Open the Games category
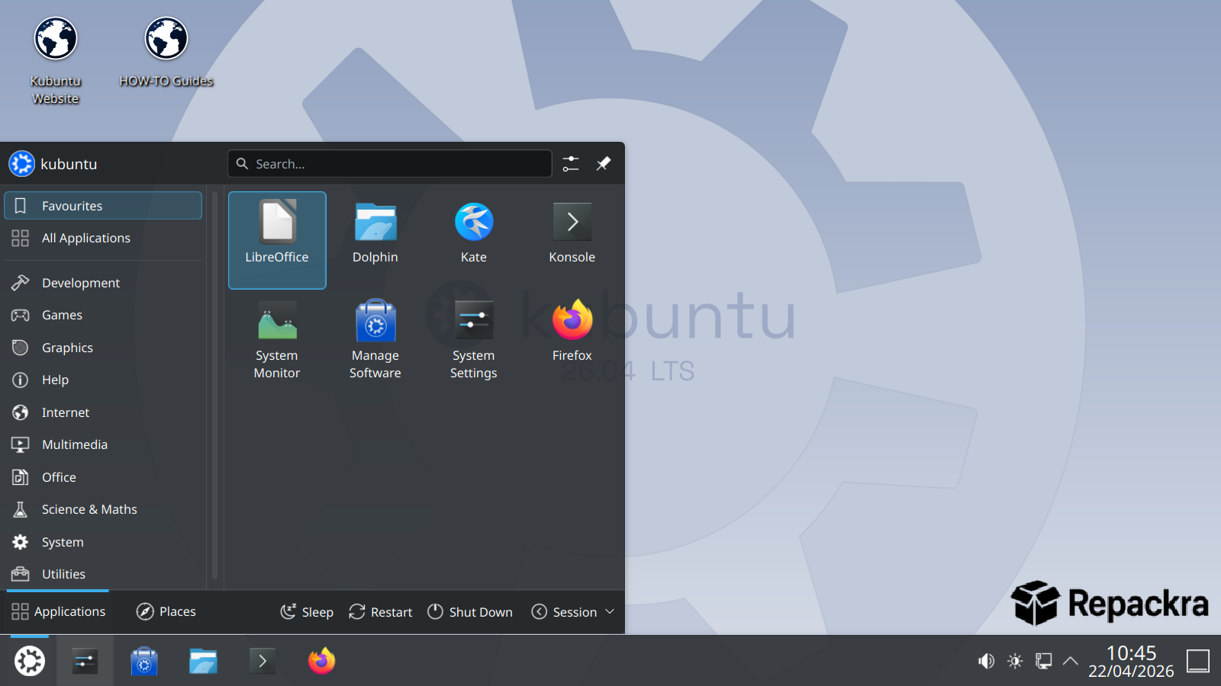This screenshot has height=686, width=1221. click(103, 315)
